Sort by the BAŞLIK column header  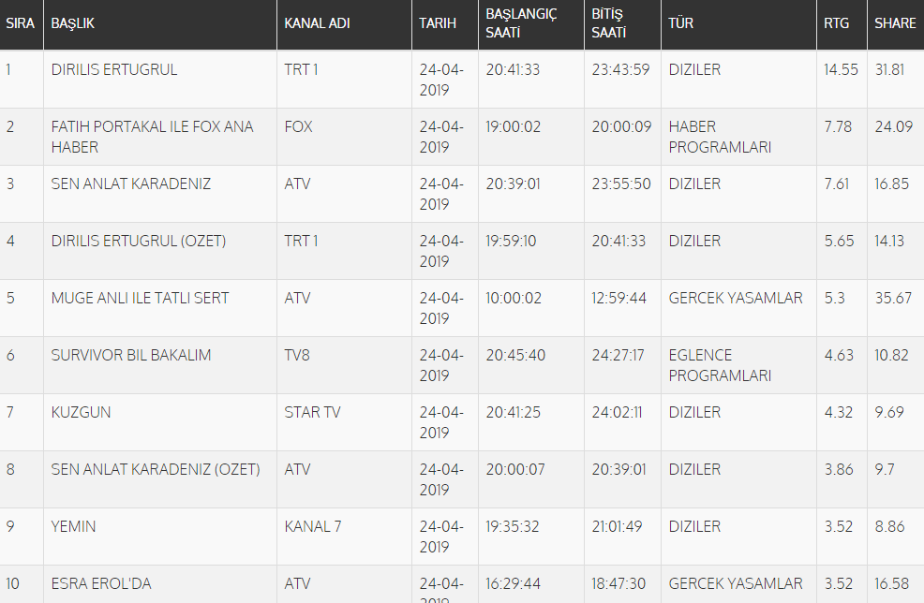(73, 23)
